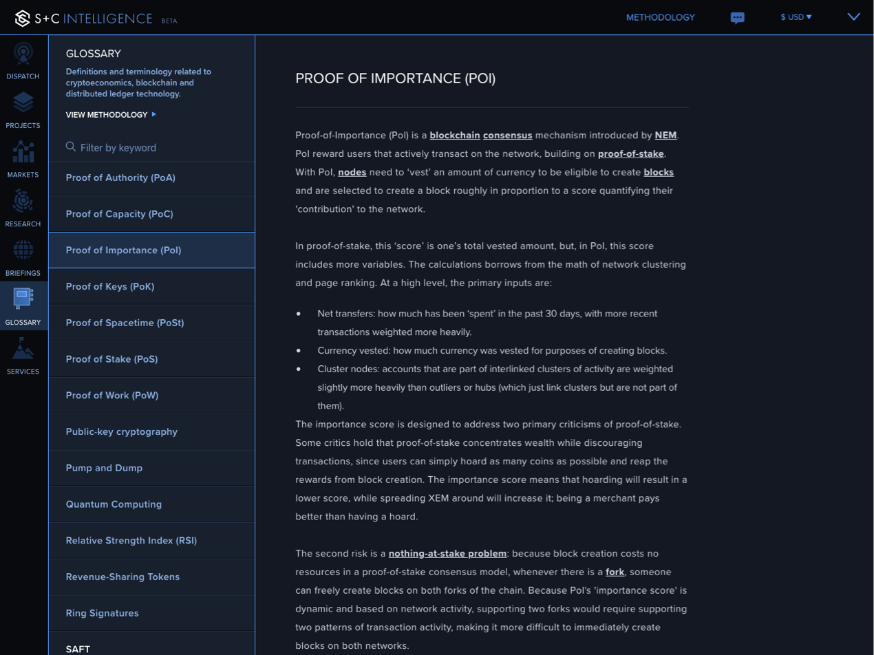Follow the nodes link in article

click(x=352, y=172)
